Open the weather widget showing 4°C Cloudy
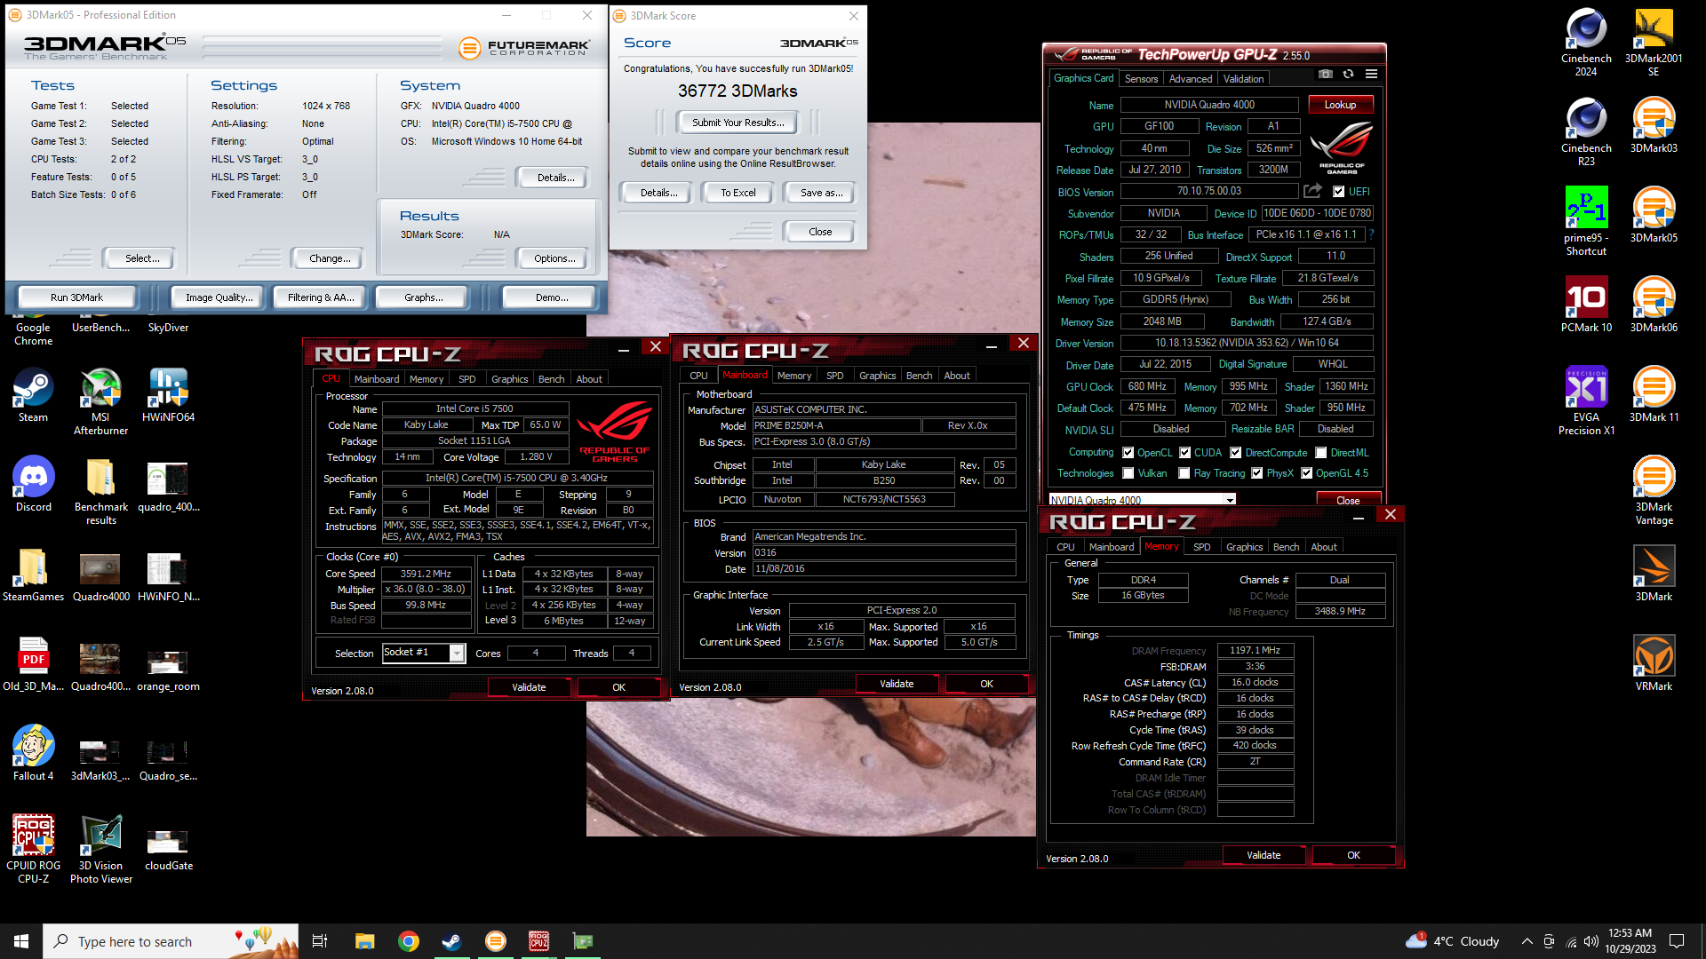The width and height of the screenshot is (1706, 959). pos(1452,941)
